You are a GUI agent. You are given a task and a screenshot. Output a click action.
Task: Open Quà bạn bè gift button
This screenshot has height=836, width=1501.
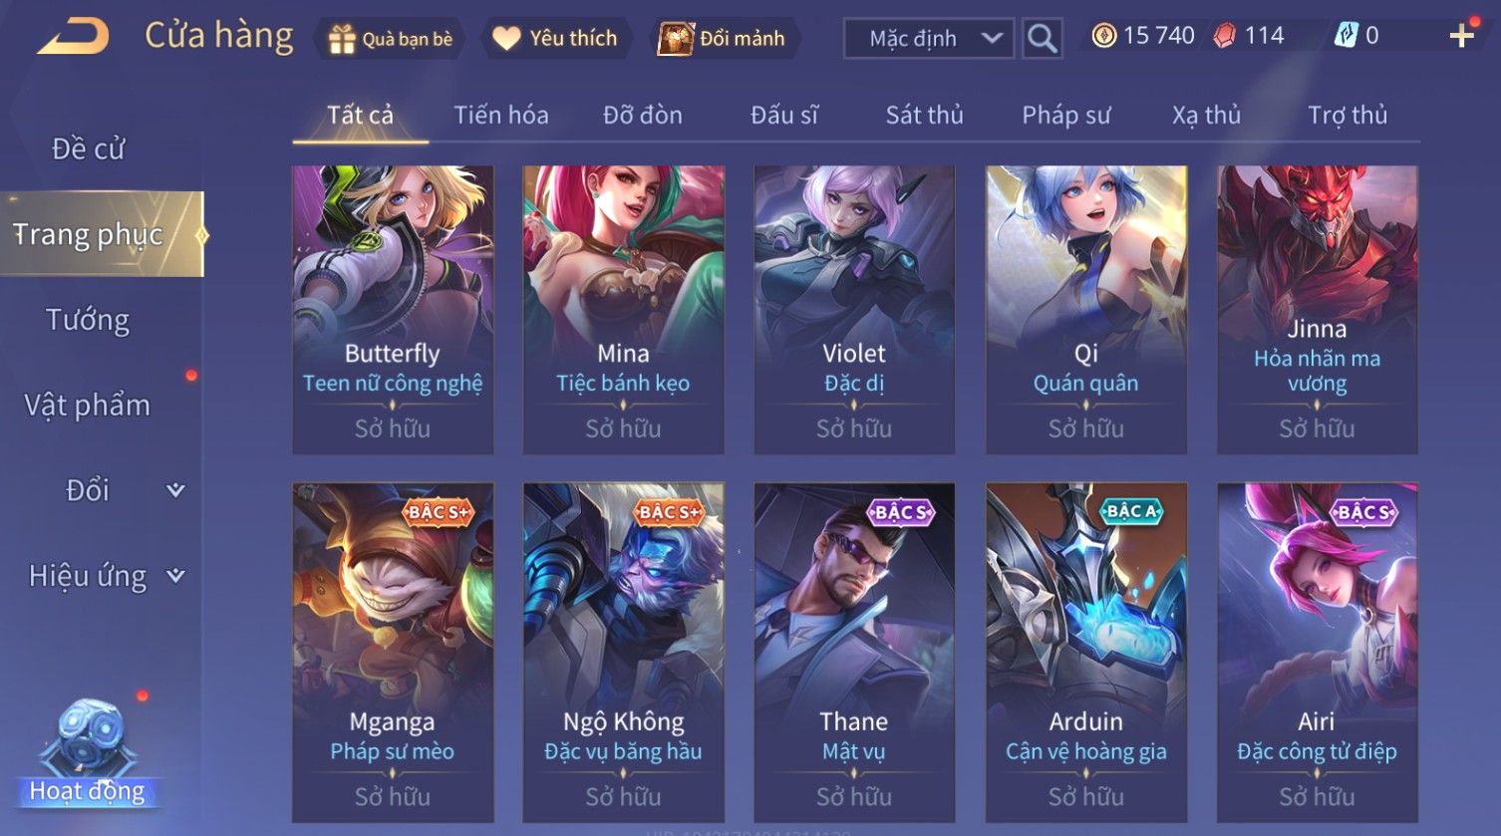[x=391, y=39]
